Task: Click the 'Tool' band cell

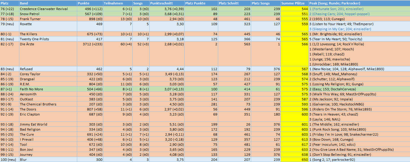Action: point(48,145)
